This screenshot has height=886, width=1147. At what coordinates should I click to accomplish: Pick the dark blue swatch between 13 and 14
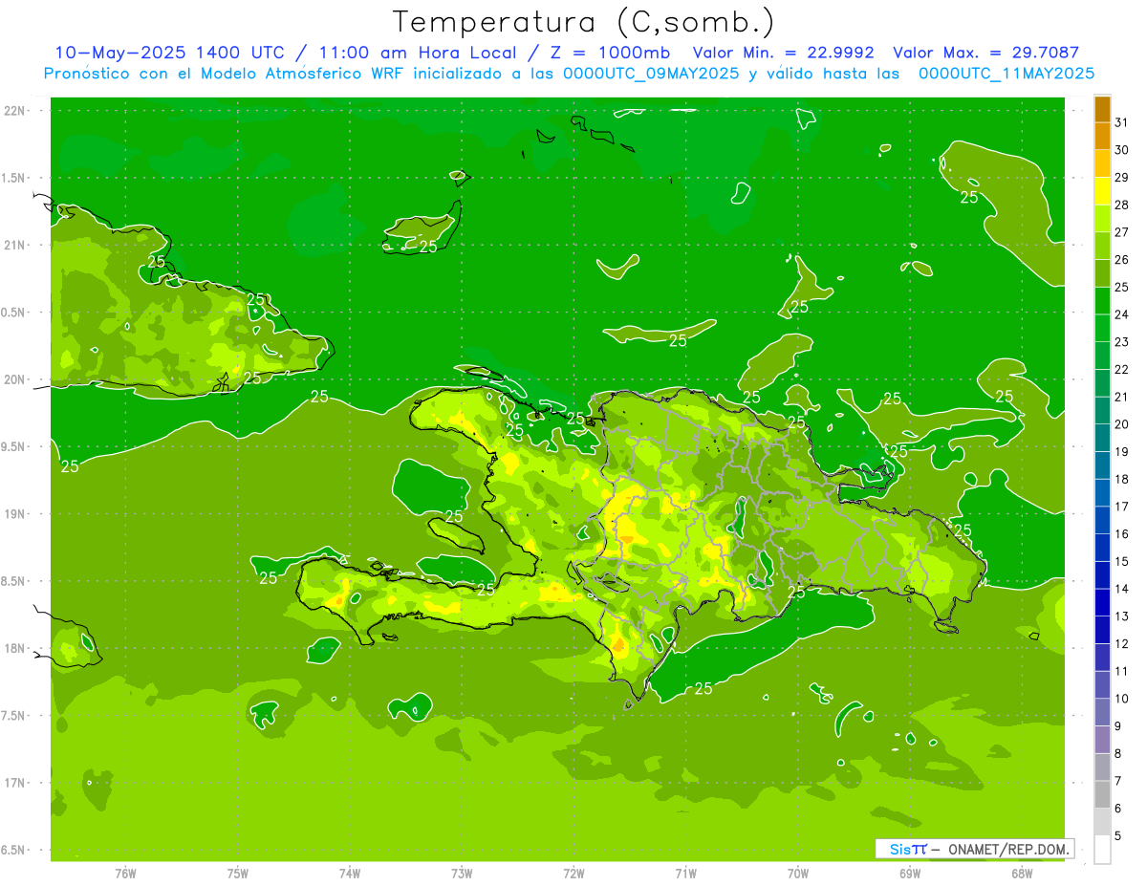tap(1102, 603)
